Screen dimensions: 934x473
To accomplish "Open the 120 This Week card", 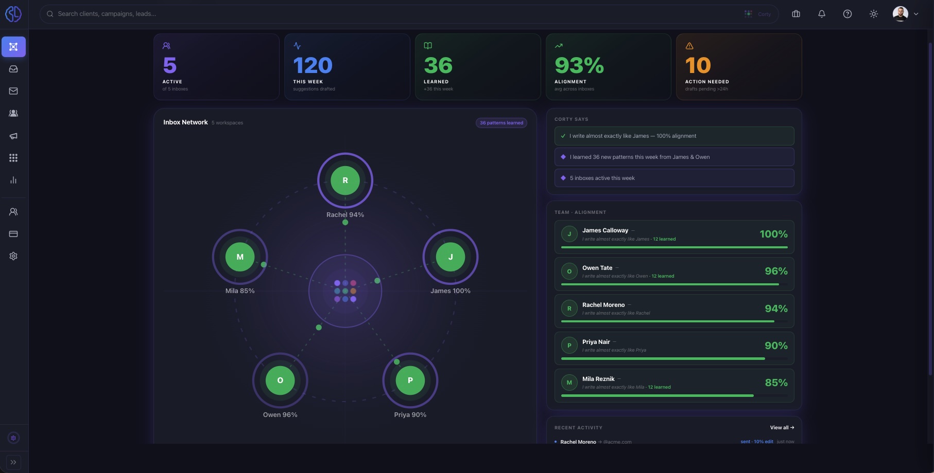I will coord(347,67).
